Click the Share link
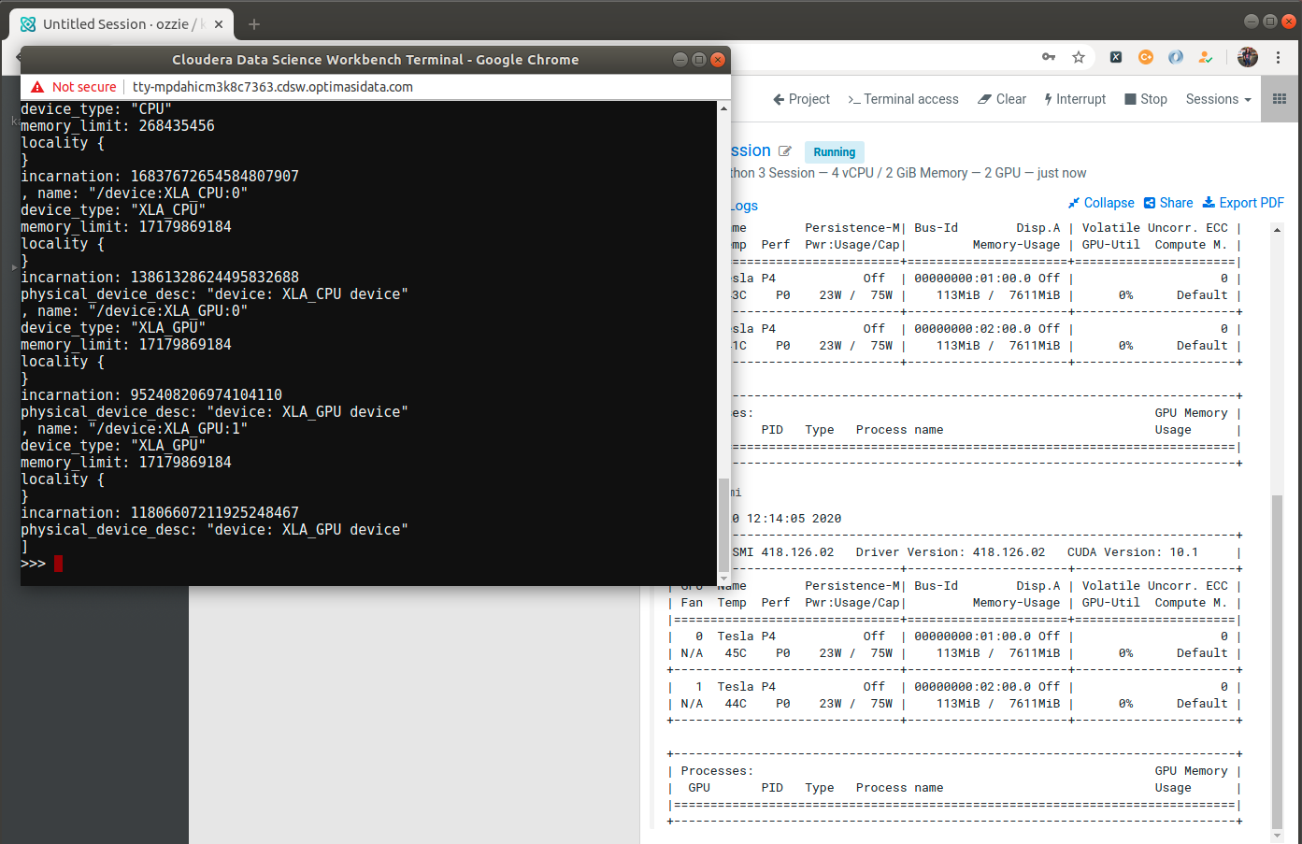 coord(1168,203)
